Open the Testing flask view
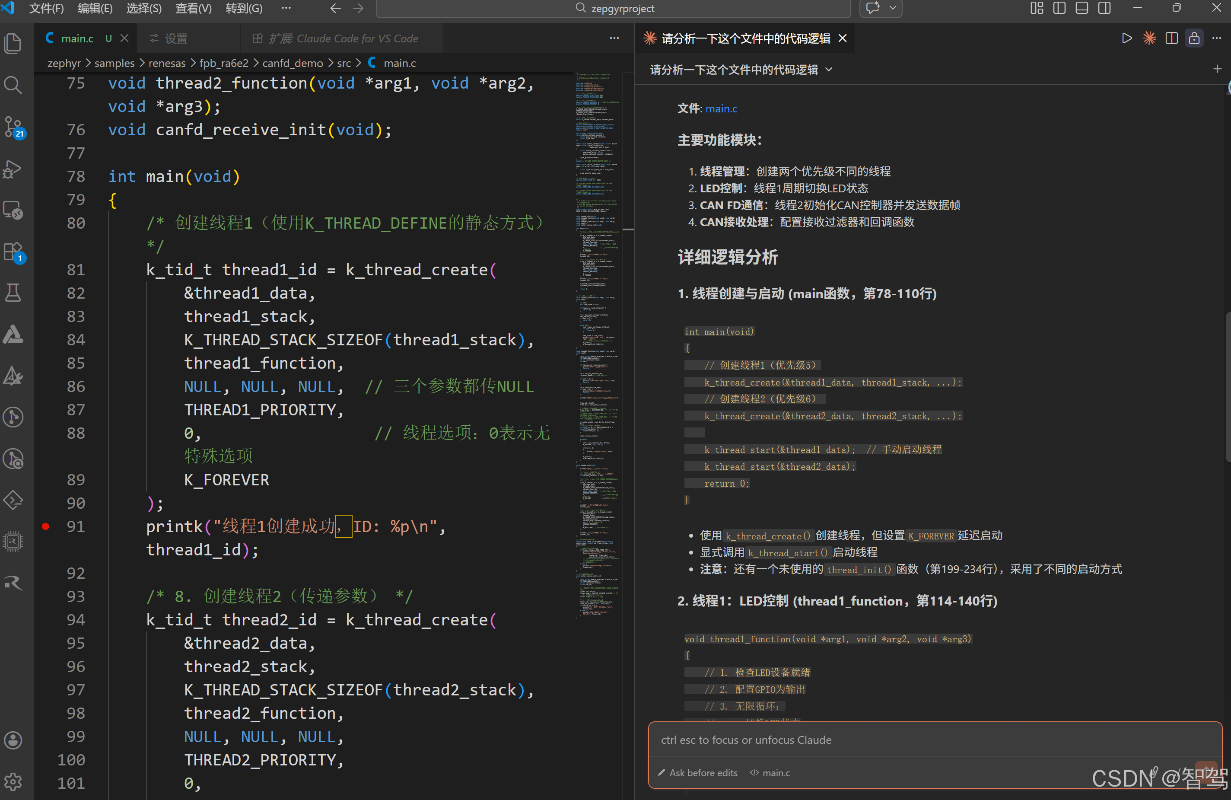This screenshot has width=1231, height=800. [x=13, y=293]
